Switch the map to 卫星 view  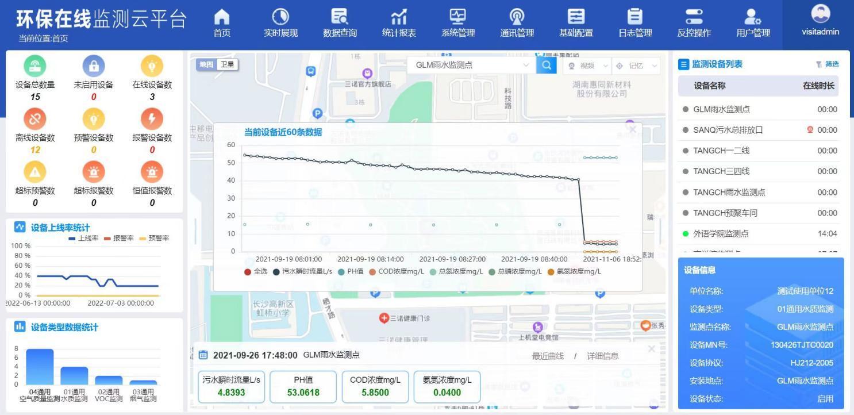[x=227, y=64]
